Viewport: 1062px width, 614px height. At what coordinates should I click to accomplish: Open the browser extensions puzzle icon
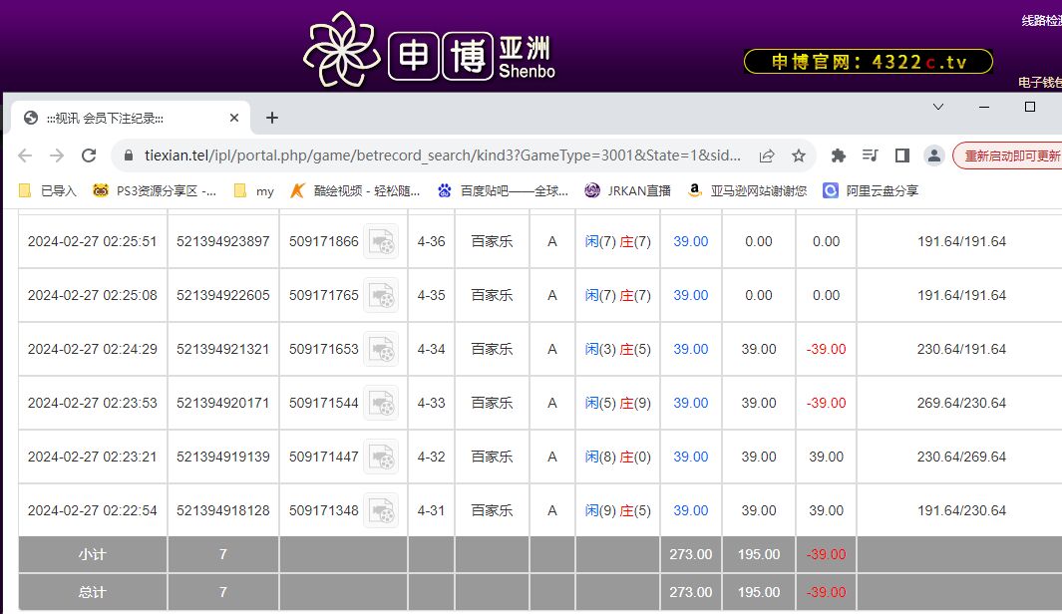[x=838, y=155]
